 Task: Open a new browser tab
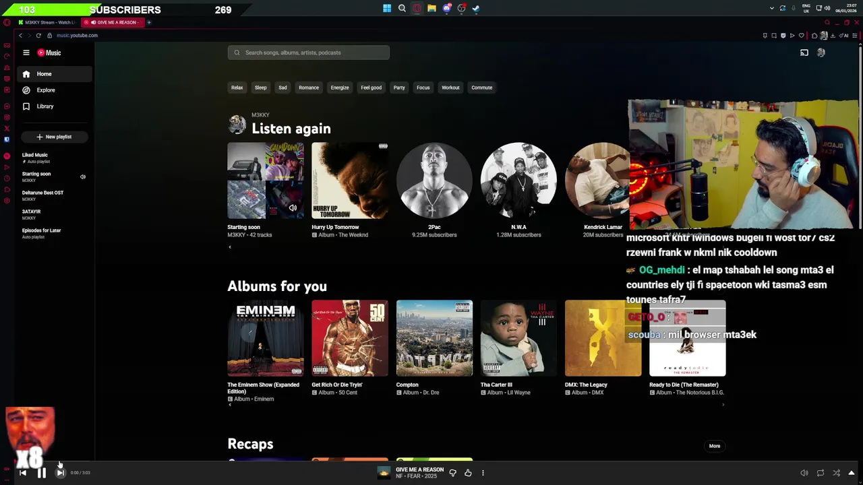pyautogui.click(x=149, y=22)
